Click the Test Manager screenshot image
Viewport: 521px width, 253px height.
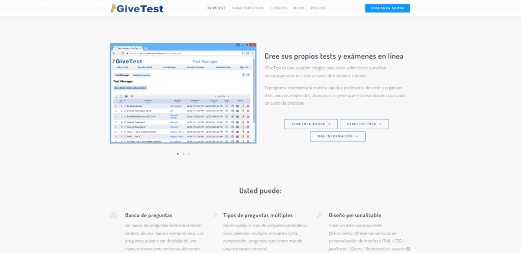tap(183, 94)
